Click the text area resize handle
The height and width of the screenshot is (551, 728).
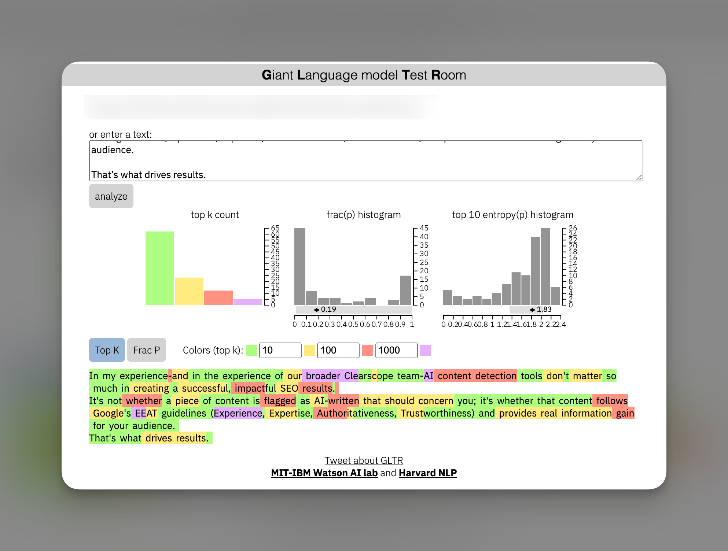pyautogui.click(x=639, y=177)
